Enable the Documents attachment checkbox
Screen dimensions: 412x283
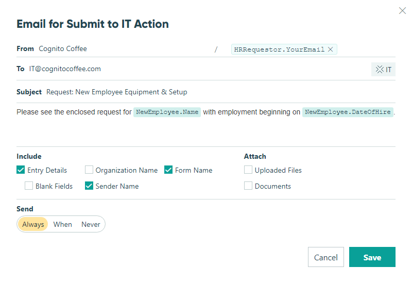tap(248, 186)
